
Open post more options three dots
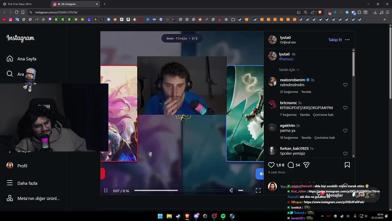pos(347,40)
